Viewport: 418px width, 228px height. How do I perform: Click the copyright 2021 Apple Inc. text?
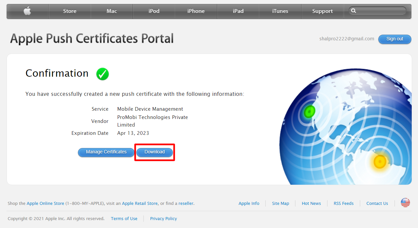click(x=56, y=219)
